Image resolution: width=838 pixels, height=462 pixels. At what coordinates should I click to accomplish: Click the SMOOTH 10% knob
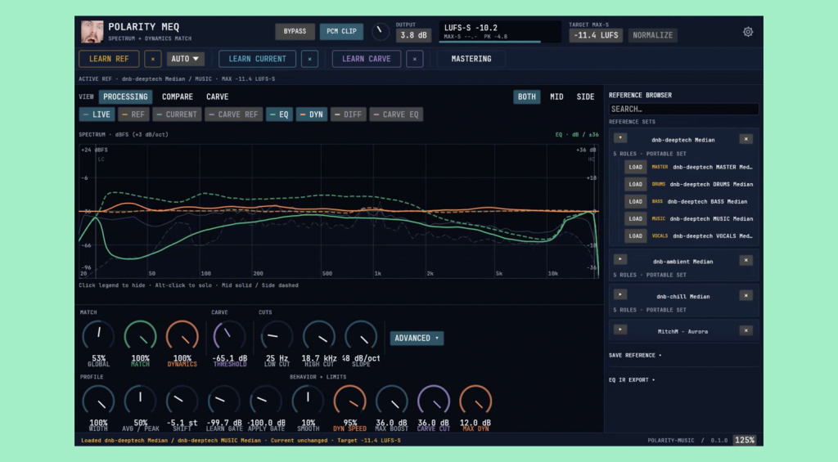point(308,401)
